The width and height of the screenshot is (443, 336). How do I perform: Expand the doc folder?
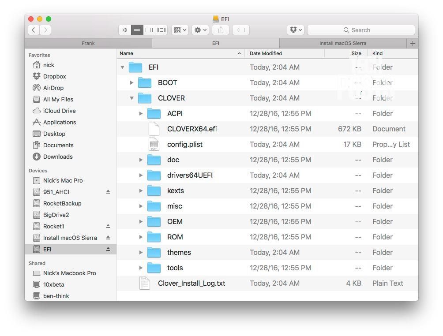[141, 160]
